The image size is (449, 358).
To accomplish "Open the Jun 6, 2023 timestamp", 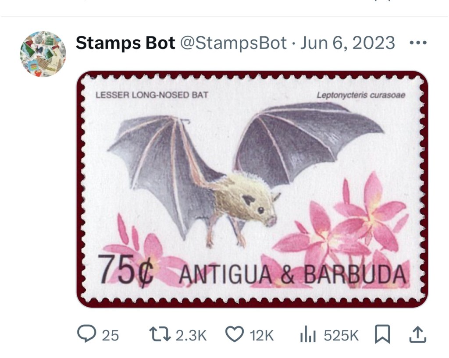I will 347,43.
